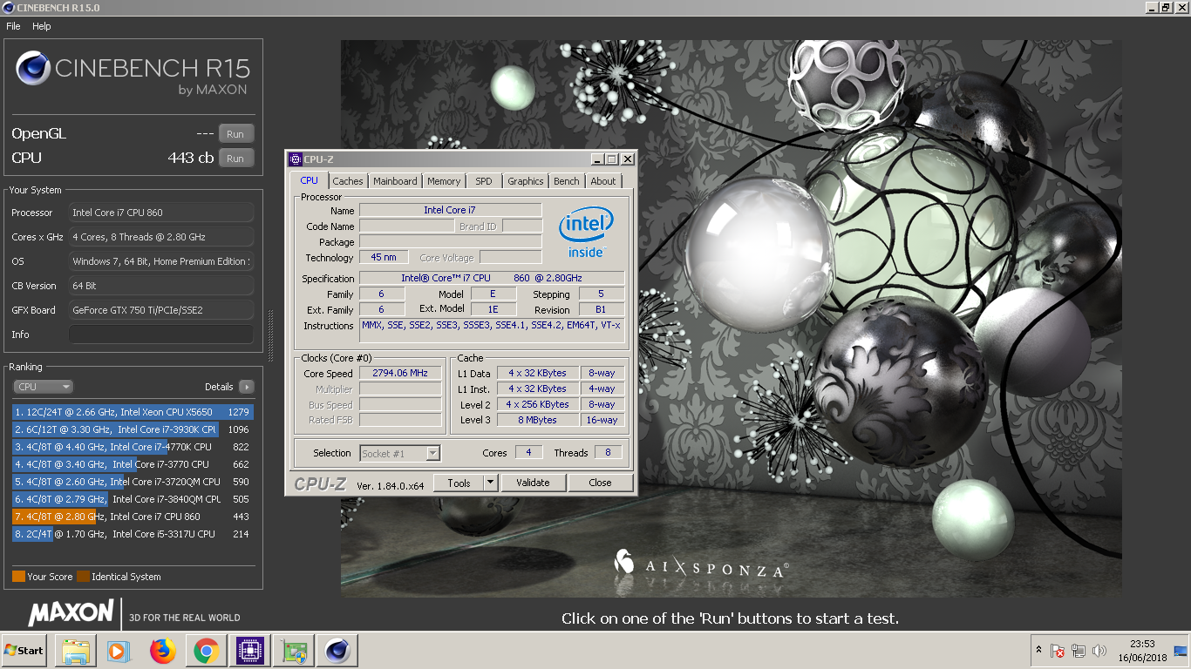Open the CPU ranking type dropdown

[43, 387]
